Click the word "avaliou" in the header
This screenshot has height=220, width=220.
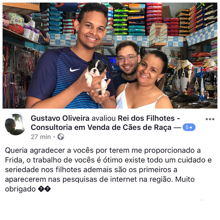point(103,118)
